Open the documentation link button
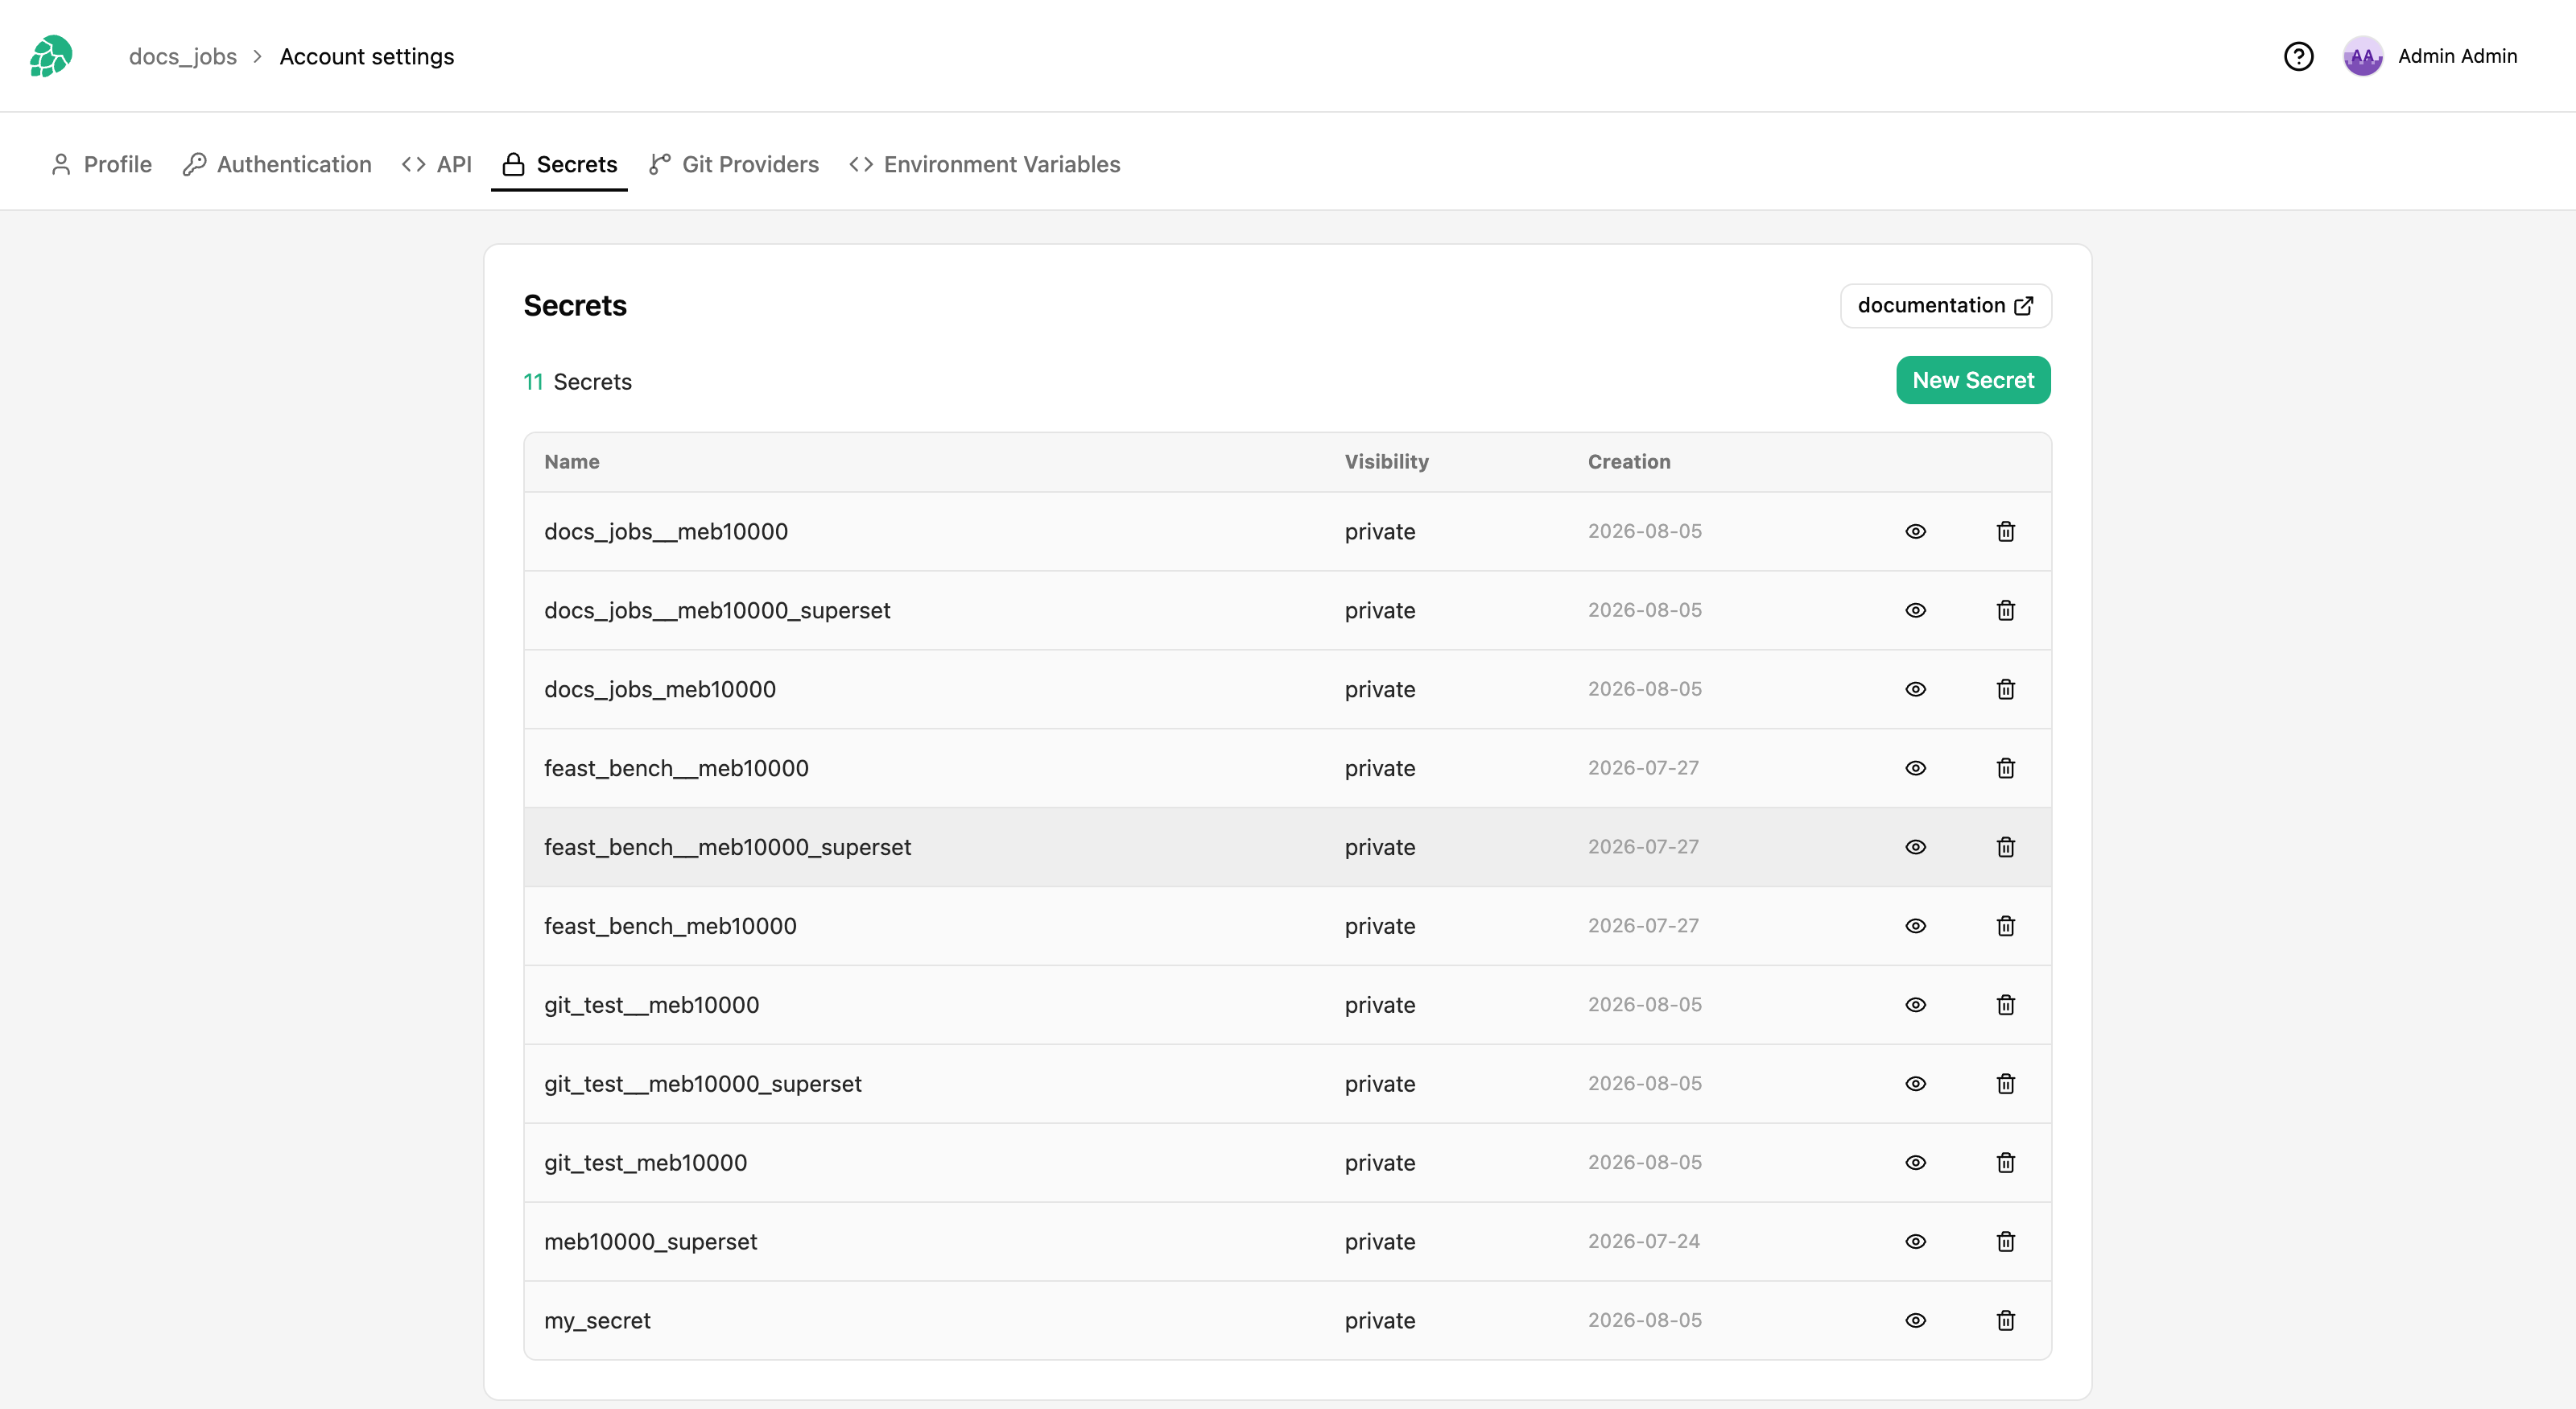This screenshot has height=1409, width=2576. pyautogui.click(x=1946, y=305)
